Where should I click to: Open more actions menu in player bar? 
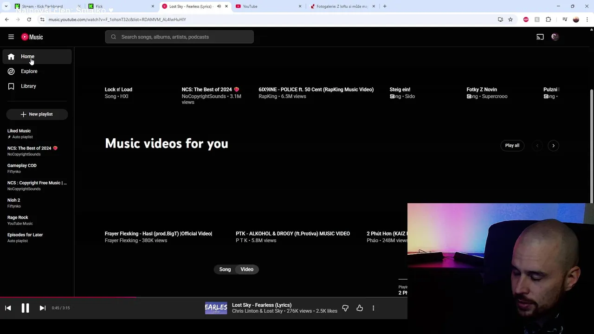coord(373,308)
